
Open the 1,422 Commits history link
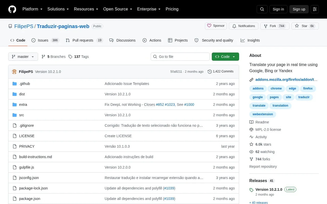[x=220, y=72]
